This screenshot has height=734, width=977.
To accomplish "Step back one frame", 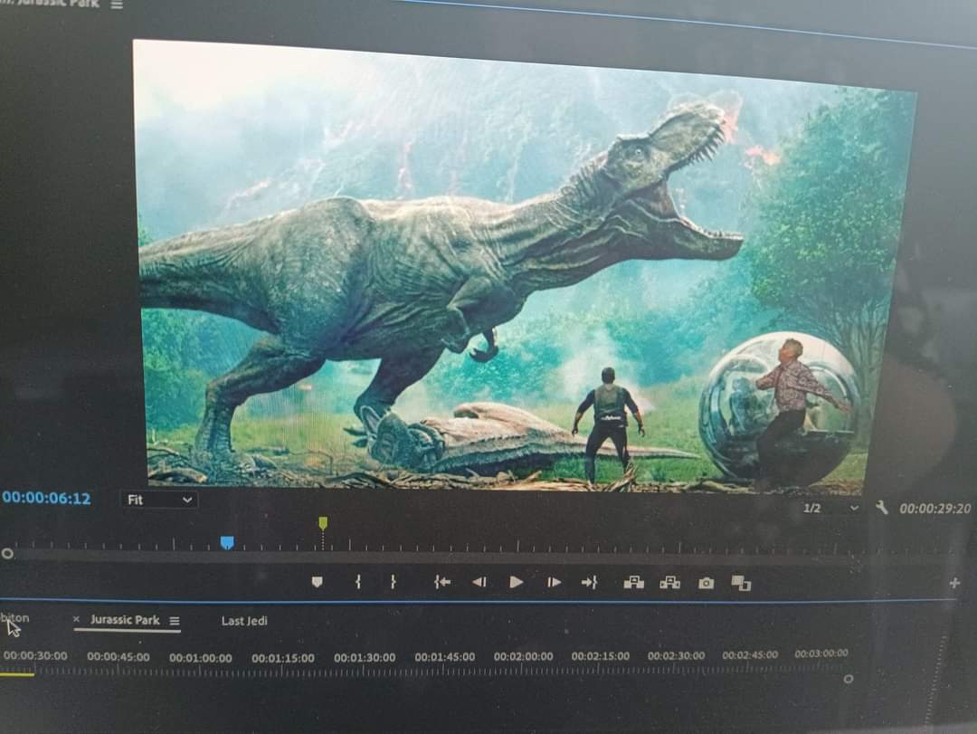I will click(x=479, y=582).
